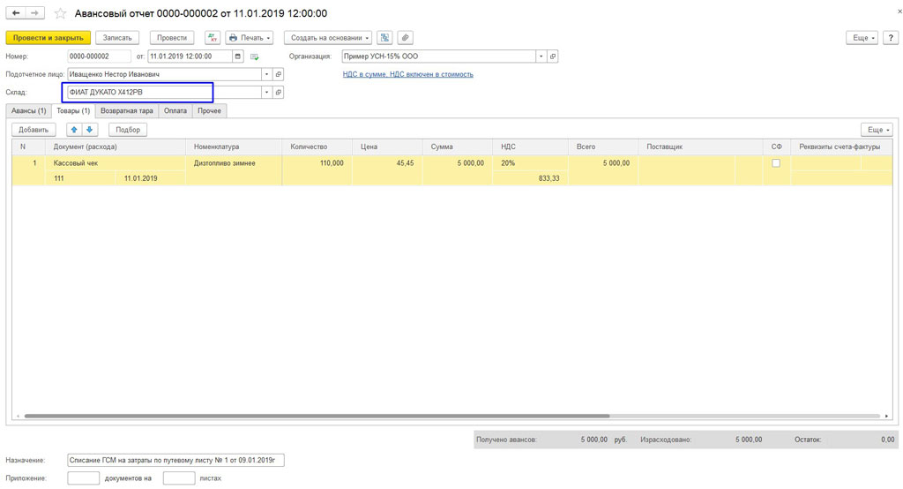
Task: Click the Документ (расхода) column header
Action: point(116,147)
